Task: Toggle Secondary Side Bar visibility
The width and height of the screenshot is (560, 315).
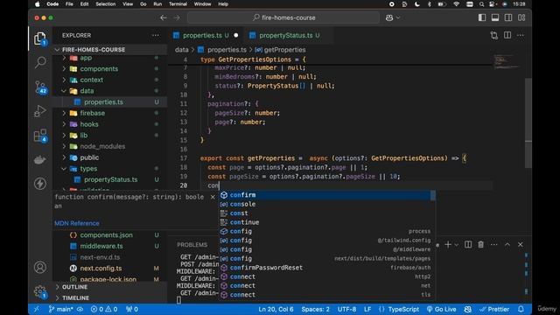Action: pos(508,17)
